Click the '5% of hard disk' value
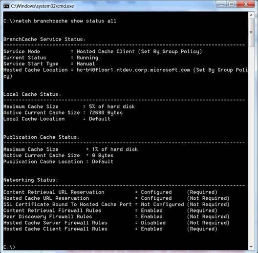Screen dimensions: 258x253 (112, 106)
